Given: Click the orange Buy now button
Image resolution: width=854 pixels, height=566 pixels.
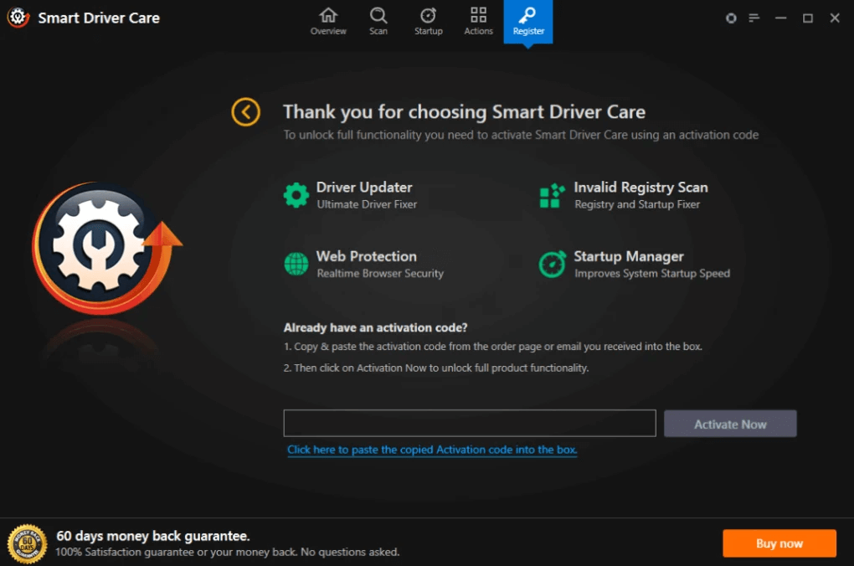Looking at the screenshot, I should [779, 543].
